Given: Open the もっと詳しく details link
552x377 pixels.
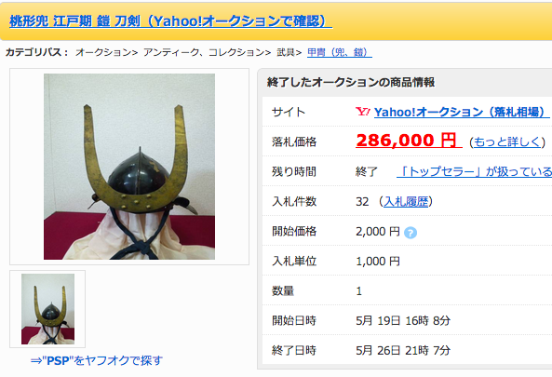Looking at the screenshot, I should (x=507, y=141).
